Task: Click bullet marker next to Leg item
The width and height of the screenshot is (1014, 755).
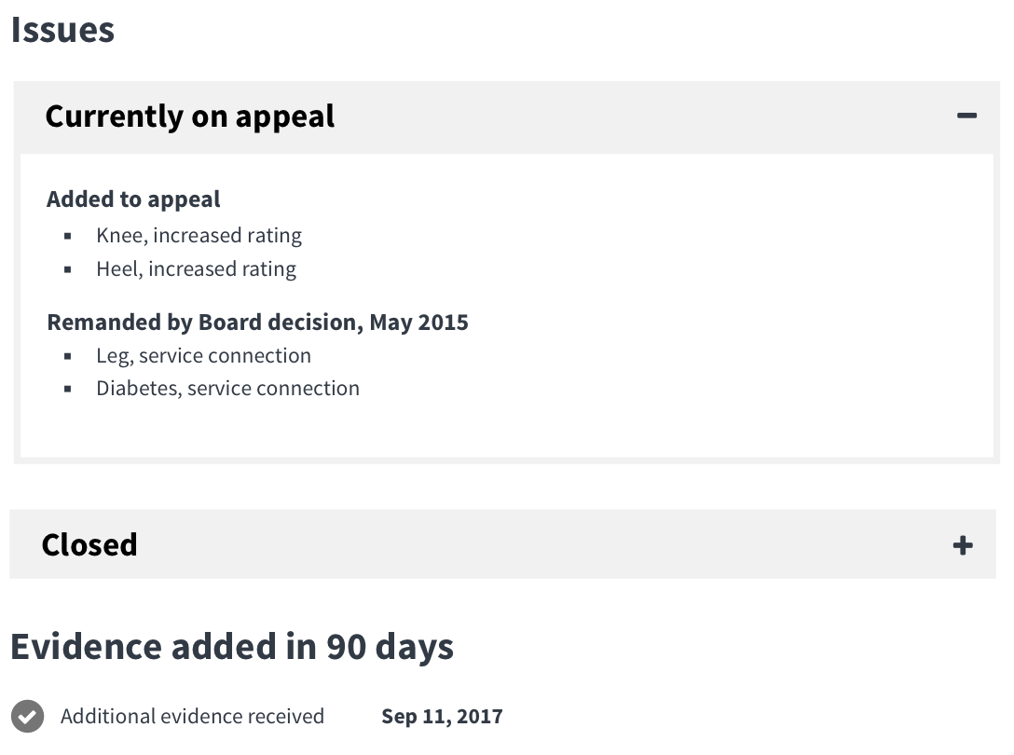Action: pyautogui.click(x=68, y=356)
